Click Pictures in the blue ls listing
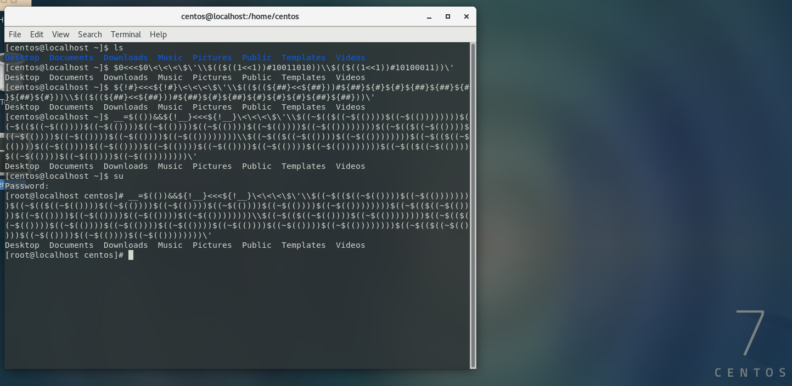The image size is (792, 386). point(212,57)
